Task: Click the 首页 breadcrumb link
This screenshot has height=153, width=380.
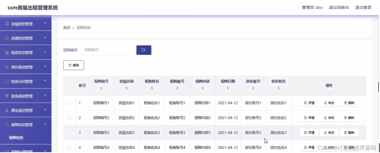Action: pyautogui.click(x=67, y=28)
